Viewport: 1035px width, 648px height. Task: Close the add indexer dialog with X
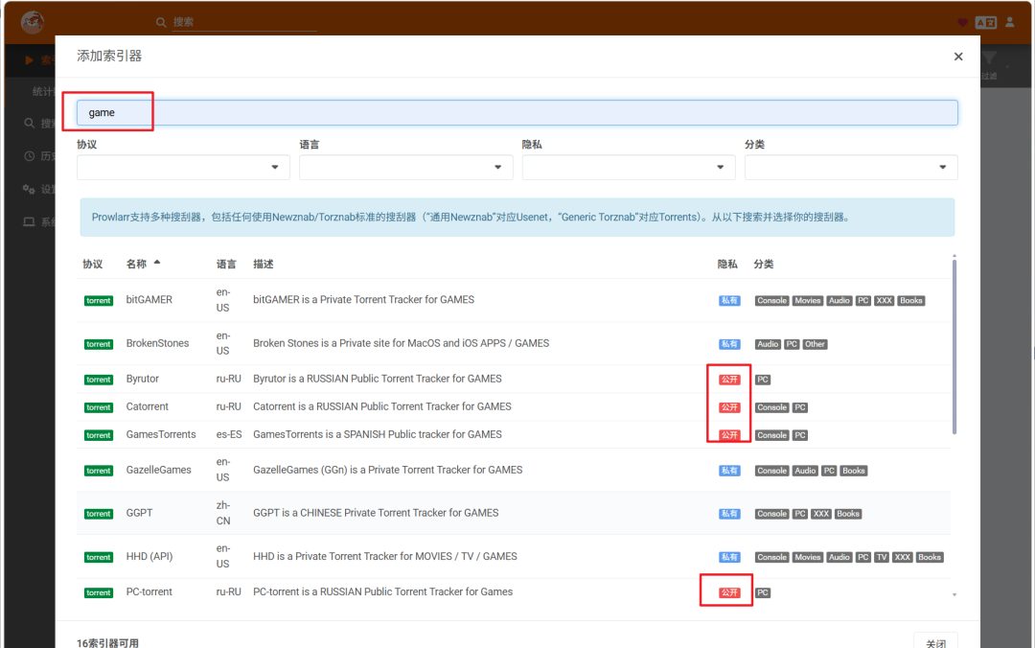957,57
